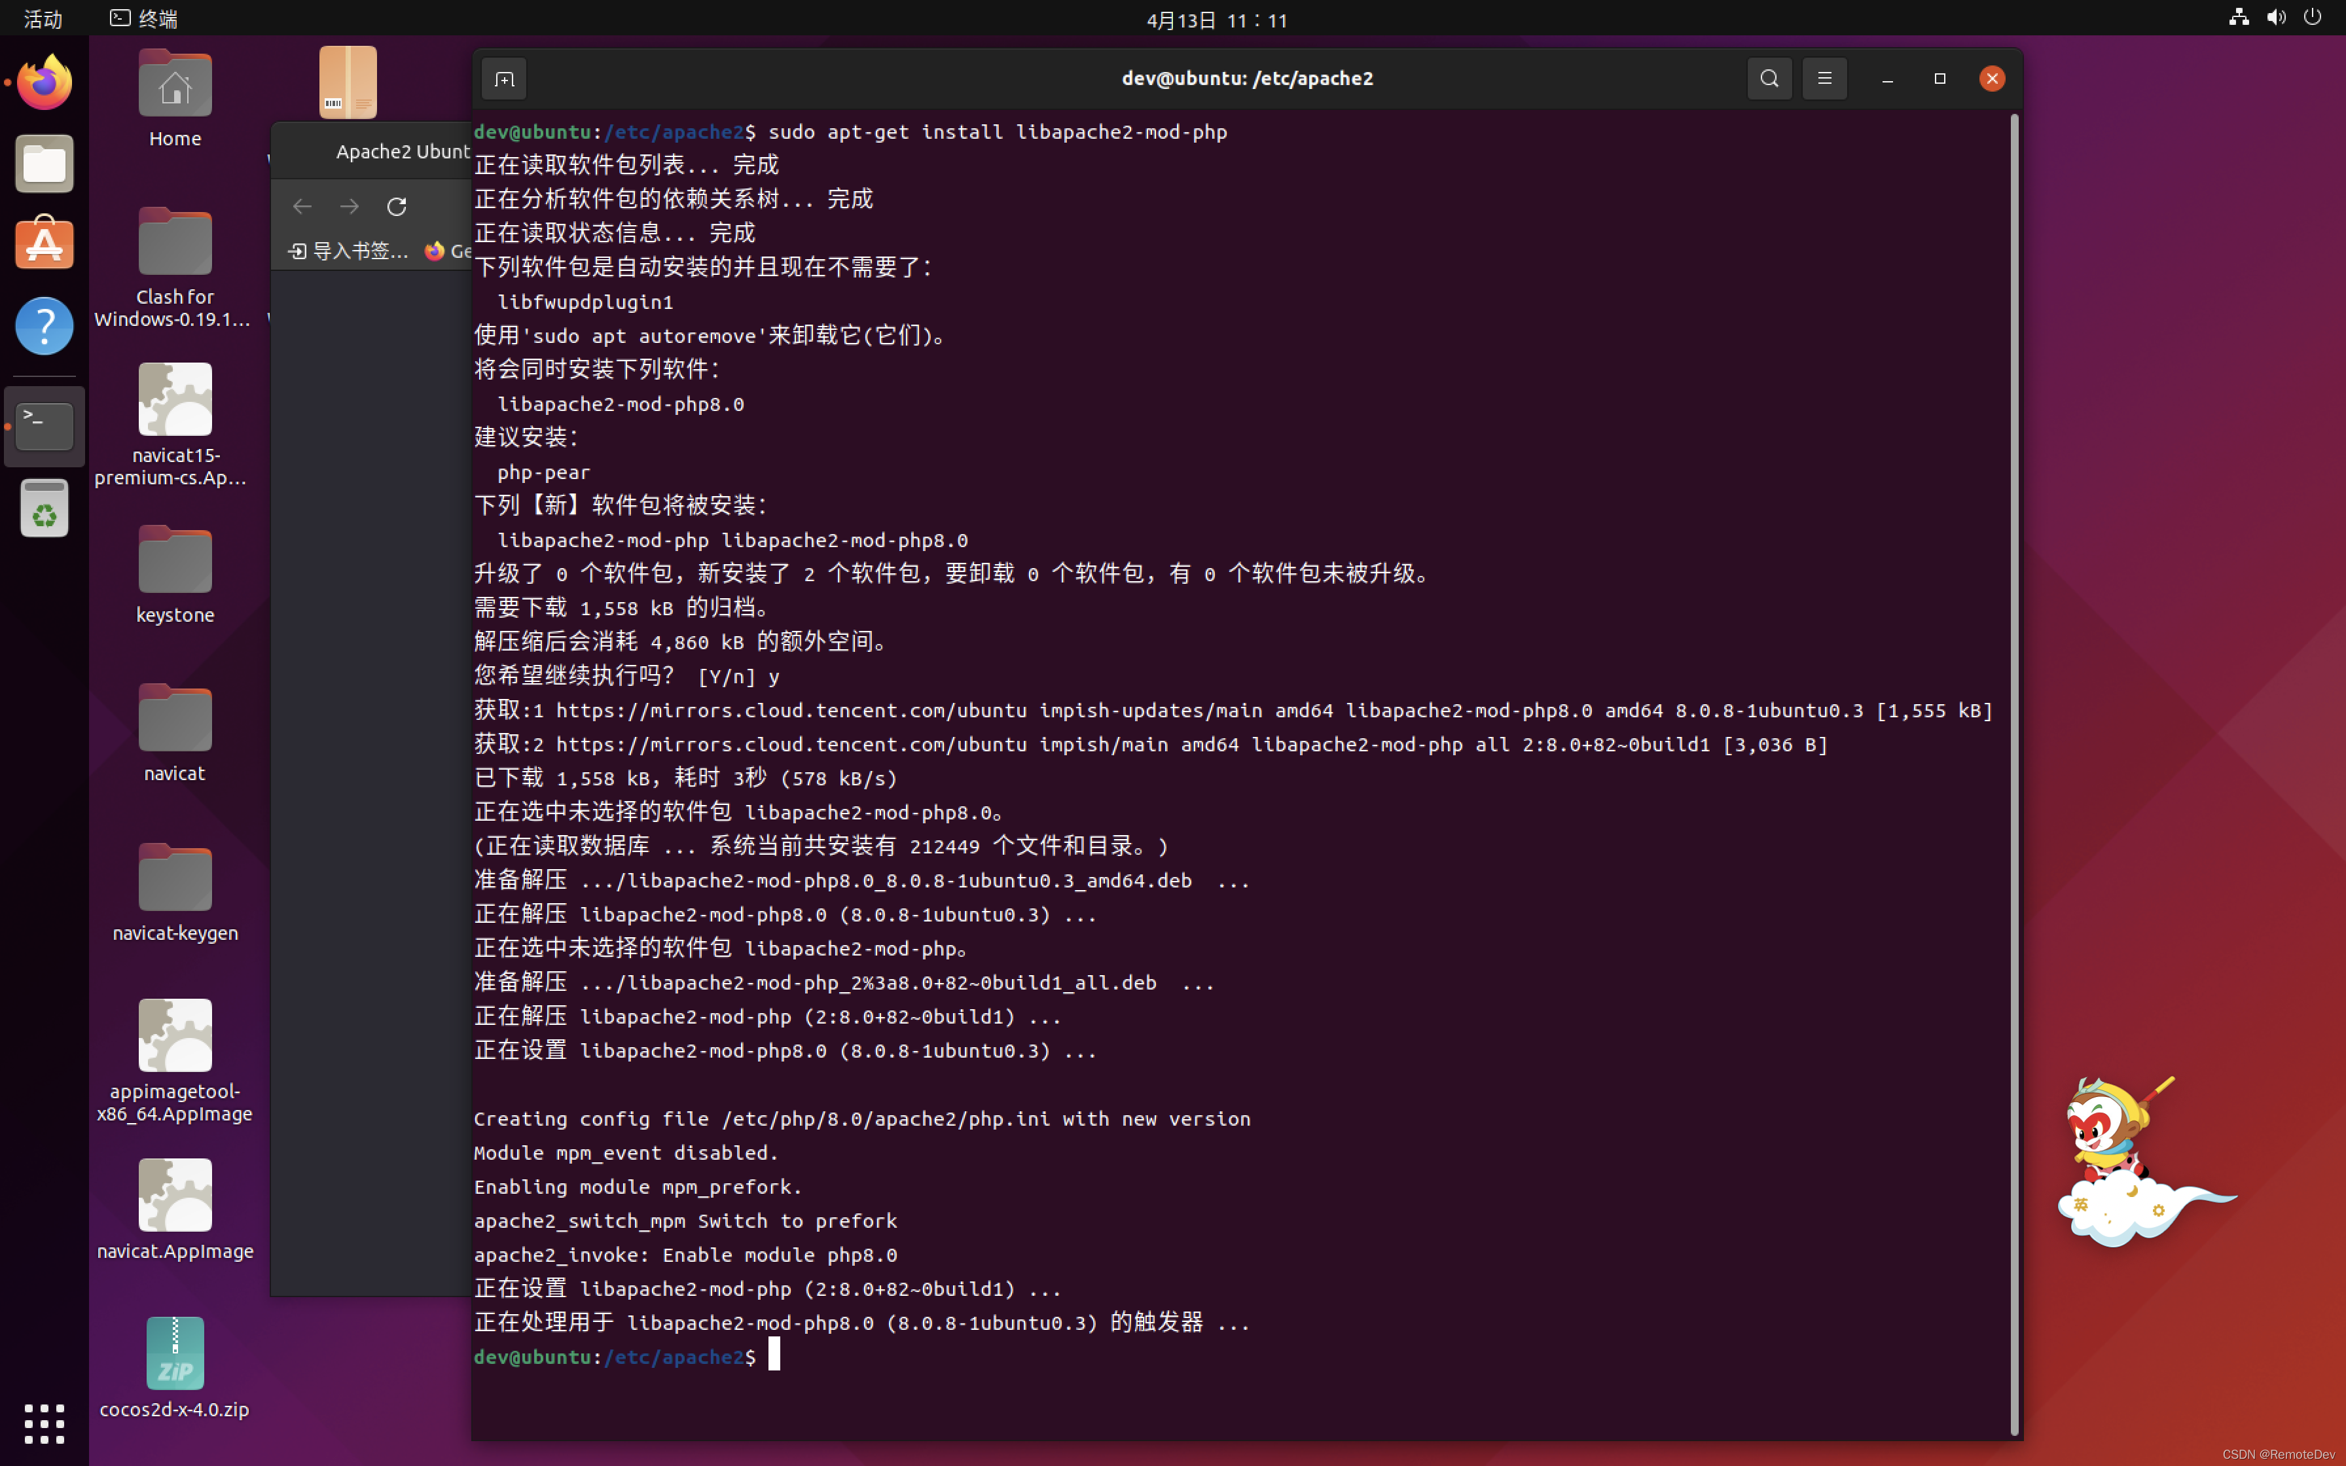Screen dimensions: 2346x1466
Task: Open the clock calendar 4月13日 11:11
Action: pyautogui.click(x=1217, y=20)
